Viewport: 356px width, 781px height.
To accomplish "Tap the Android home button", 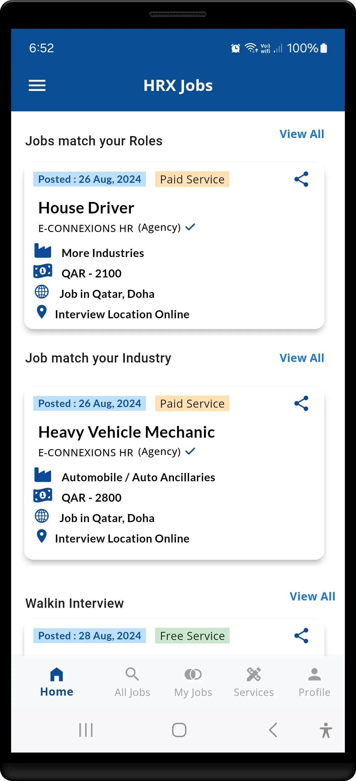I will coord(179,730).
